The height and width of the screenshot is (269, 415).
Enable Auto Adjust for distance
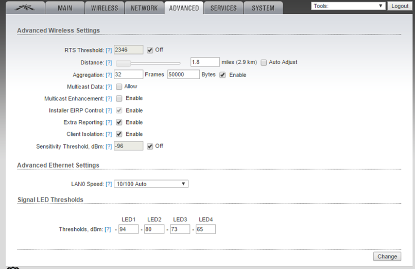pyautogui.click(x=264, y=62)
